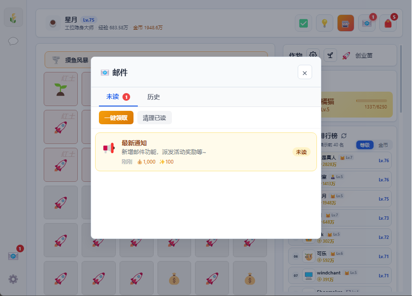Click the 未读 status badge
This screenshot has width=412, height=296.
302,152
